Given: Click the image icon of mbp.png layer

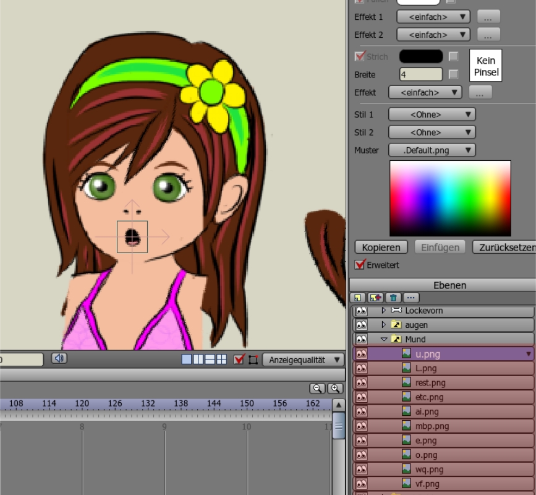Looking at the screenshot, I should 406,425.
